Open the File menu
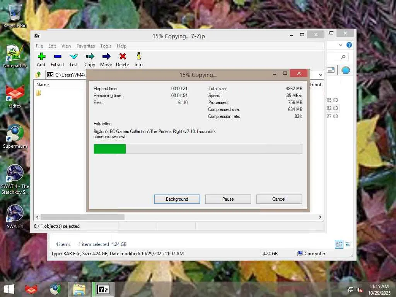This screenshot has width=396, height=297. pyautogui.click(x=39, y=46)
